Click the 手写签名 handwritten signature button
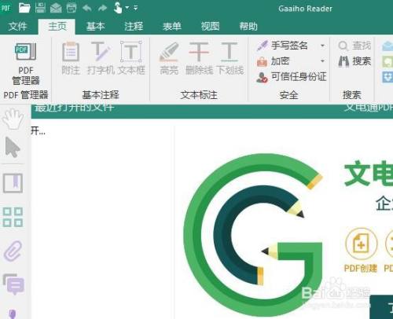The width and height of the screenshot is (393, 319). (282, 46)
